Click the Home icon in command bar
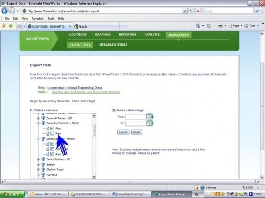Viewport: 265px width, 198px height. tap(198, 26)
